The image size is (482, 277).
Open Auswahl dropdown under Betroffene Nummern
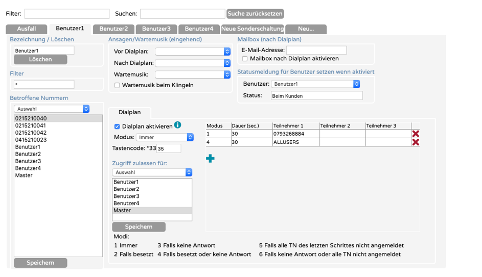click(x=52, y=109)
